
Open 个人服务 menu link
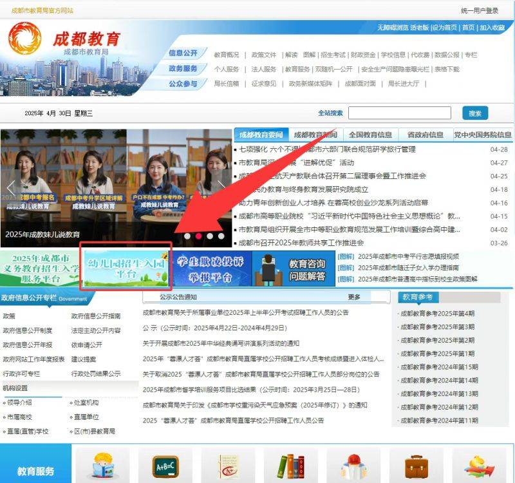click(x=227, y=70)
